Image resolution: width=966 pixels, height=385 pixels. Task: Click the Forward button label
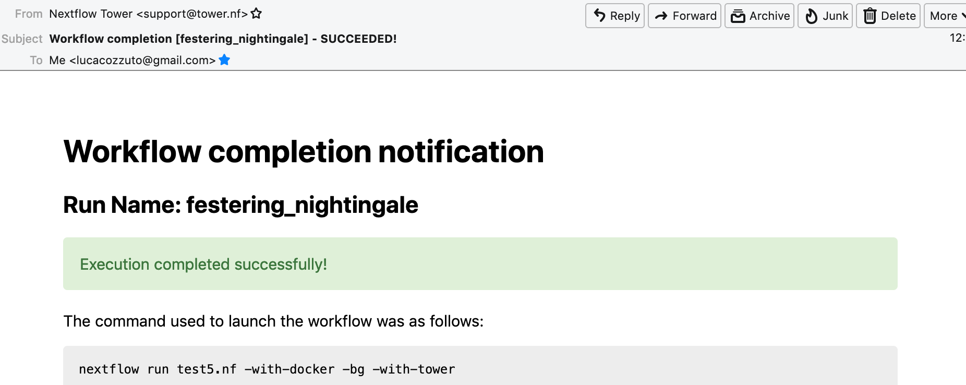click(694, 16)
